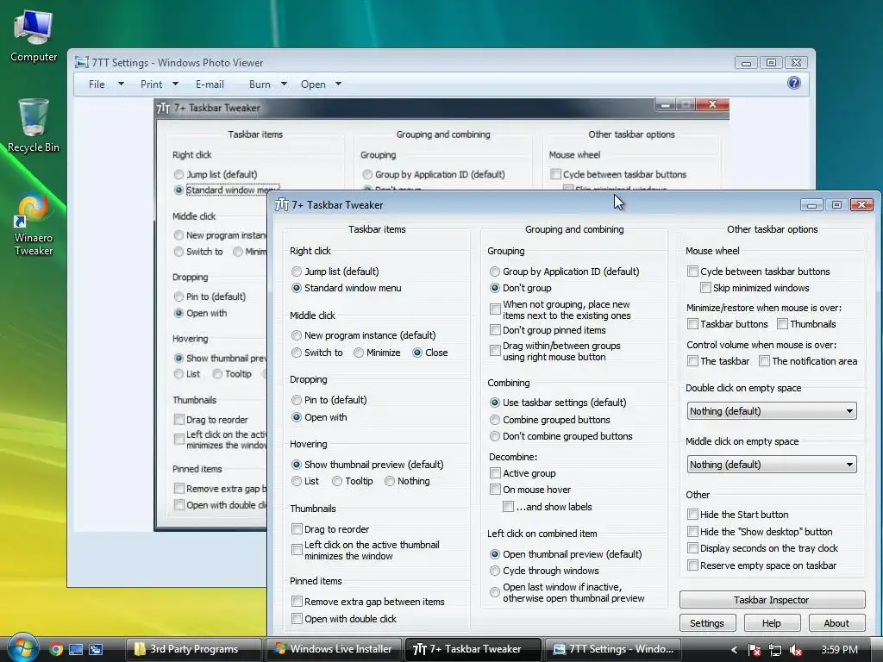Switch to the Windows Live Installer taskbar button
The width and height of the screenshot is (883, 662).
(334, 649)
